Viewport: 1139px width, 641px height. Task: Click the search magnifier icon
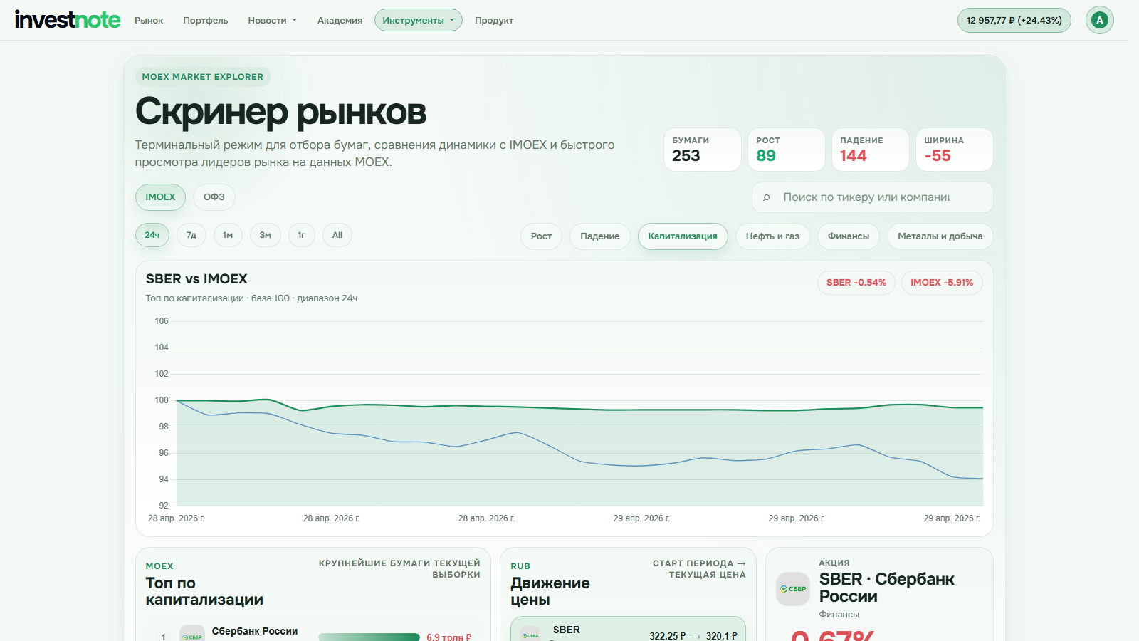click(x=767, y=197)
